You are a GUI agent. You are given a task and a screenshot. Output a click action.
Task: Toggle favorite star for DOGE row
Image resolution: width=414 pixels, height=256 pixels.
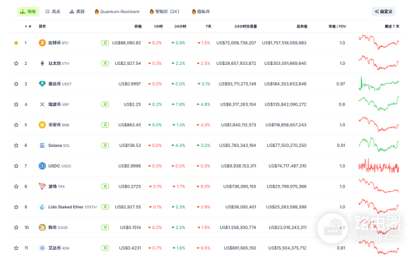[x=16, y=228]
